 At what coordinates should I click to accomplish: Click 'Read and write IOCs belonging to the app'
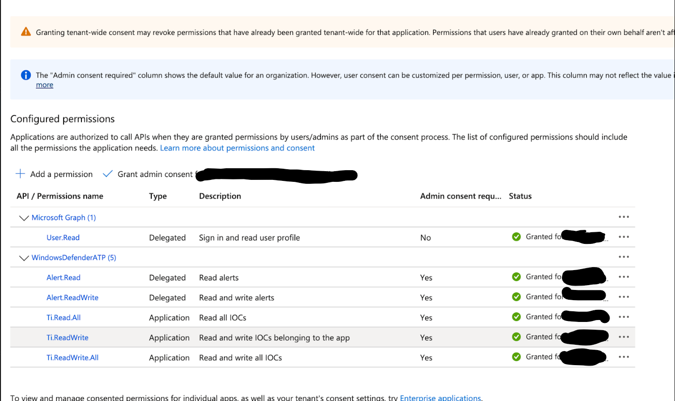pyautogui.click(x=274, y=337)
